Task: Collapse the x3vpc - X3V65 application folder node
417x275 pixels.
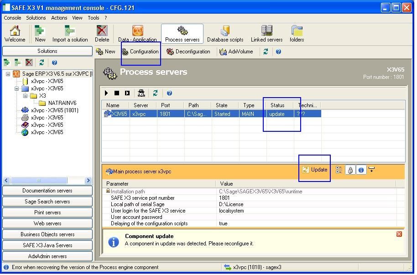Action: coord(16,88)
